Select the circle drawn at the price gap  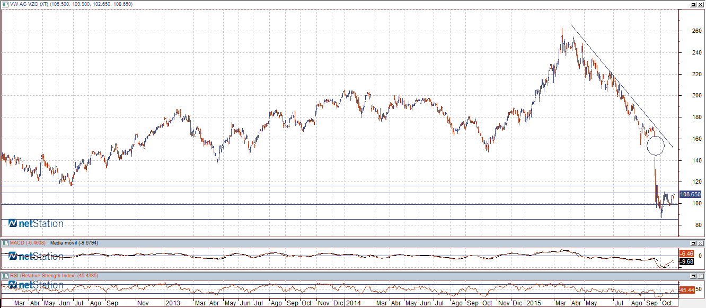tap(656, 146)
